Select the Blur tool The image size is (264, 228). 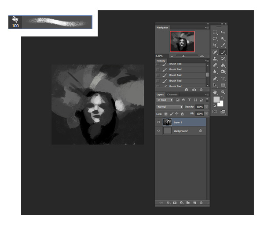click(215, 72)
